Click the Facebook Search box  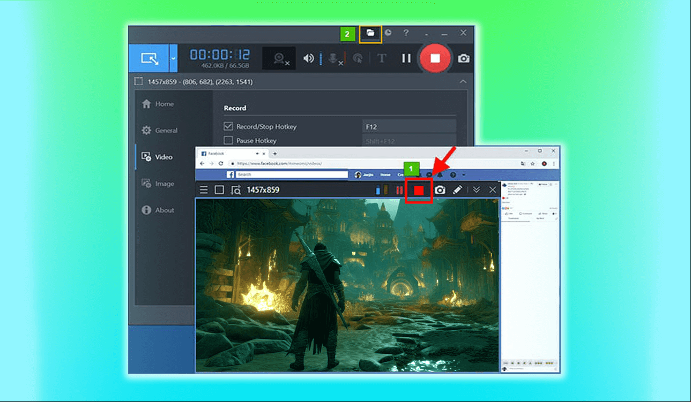point(292,175)
